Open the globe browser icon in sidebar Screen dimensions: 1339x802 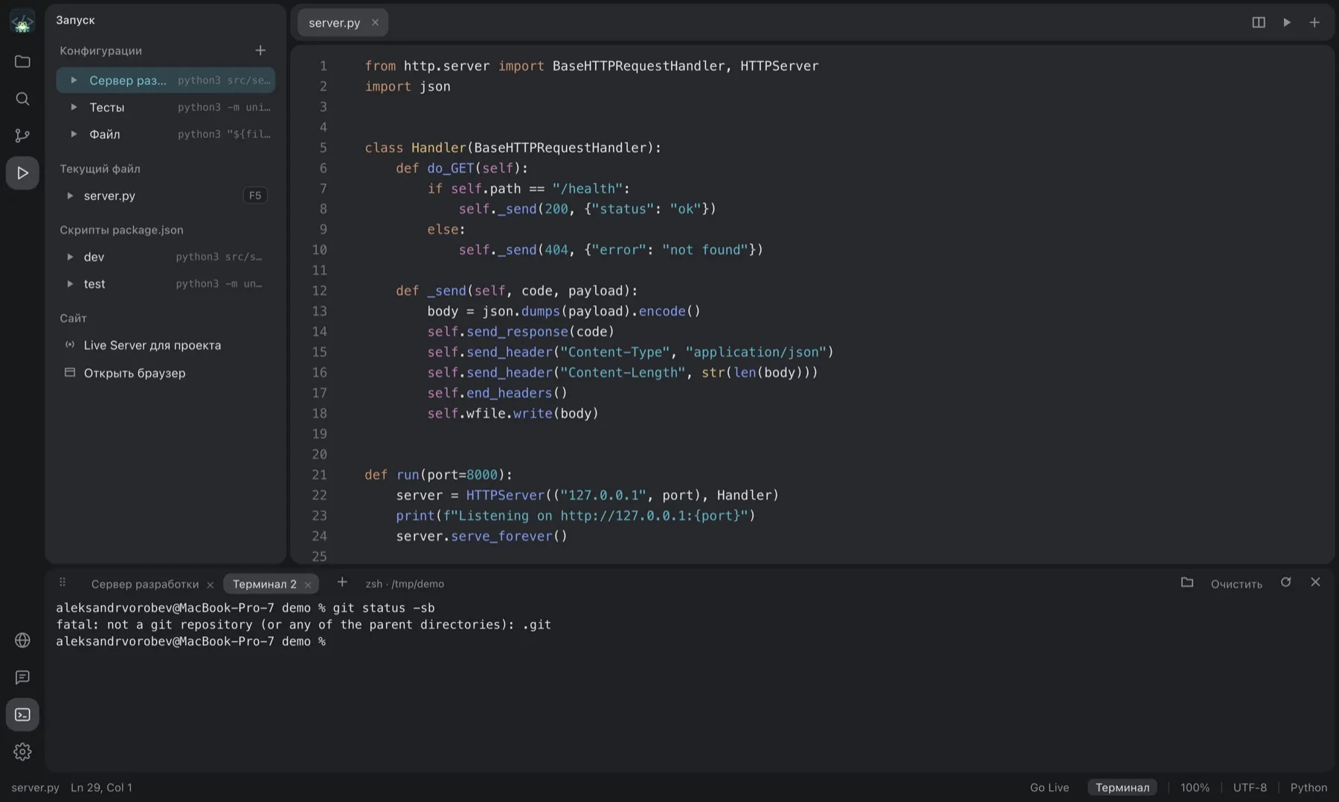click(22, 641)
